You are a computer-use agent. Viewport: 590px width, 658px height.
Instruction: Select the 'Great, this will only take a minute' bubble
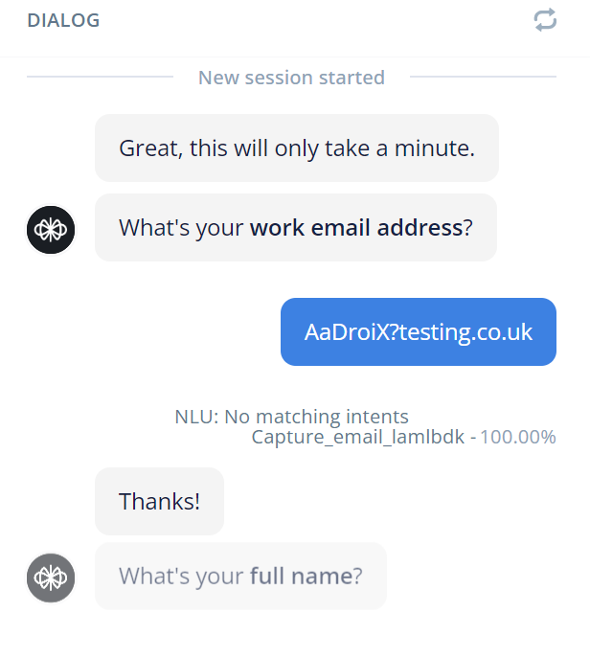(297, 147)
